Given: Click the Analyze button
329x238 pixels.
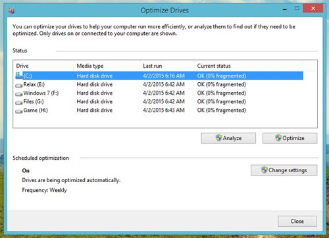Looking at the screenshot, I should tap(228, 138).
